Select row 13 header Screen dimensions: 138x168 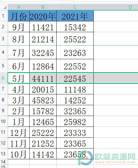tap(4, 154)
